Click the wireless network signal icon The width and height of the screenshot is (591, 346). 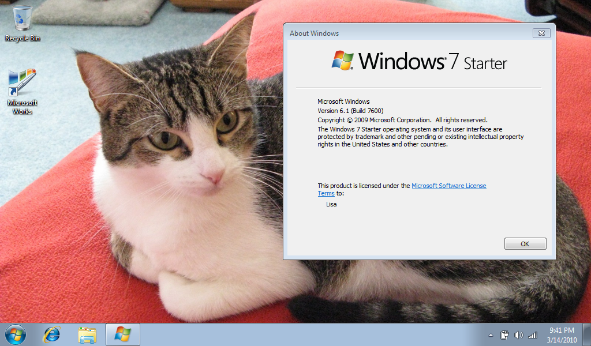[532, 334]
